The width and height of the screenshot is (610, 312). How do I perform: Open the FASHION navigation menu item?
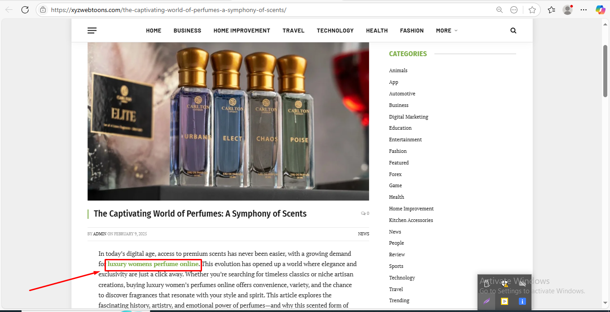point(412,31)
